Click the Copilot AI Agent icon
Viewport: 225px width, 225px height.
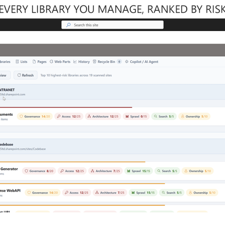tap(127, 62)
